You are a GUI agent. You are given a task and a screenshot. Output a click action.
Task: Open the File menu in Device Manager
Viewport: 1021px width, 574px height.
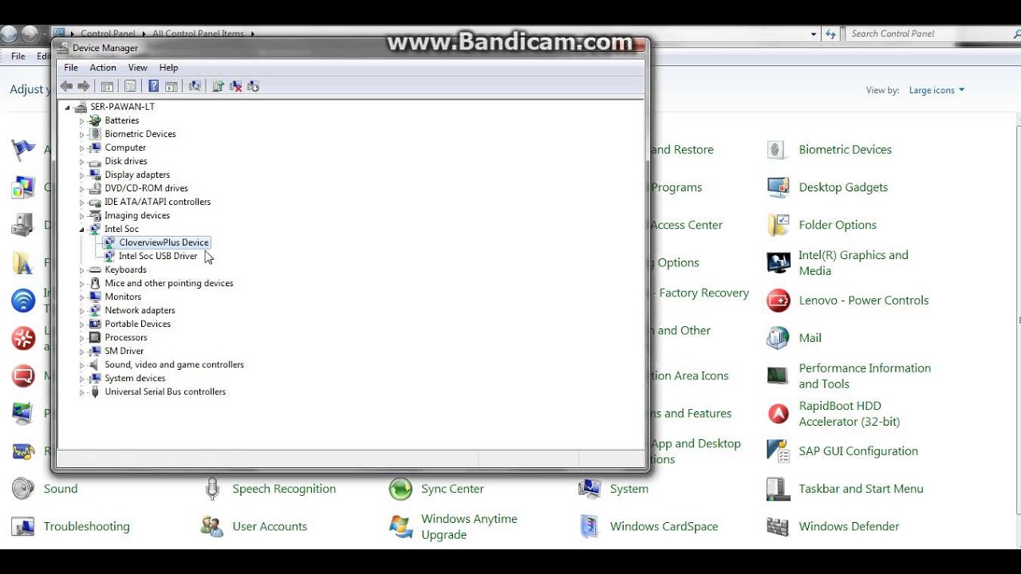(x=71, y=68)
